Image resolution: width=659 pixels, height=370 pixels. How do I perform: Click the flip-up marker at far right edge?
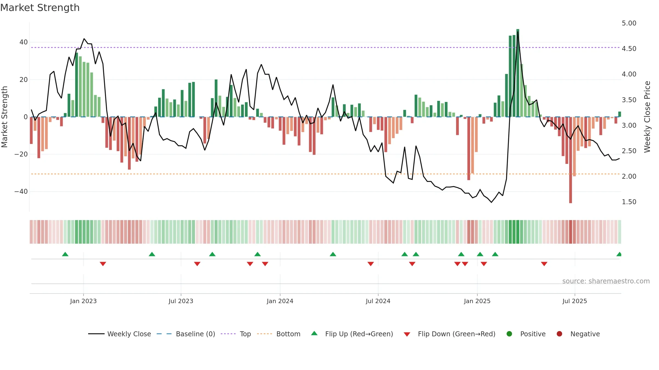tap(619, 254)
